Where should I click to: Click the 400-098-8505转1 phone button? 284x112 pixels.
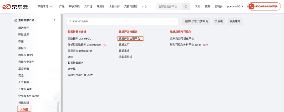coord(264,7)
